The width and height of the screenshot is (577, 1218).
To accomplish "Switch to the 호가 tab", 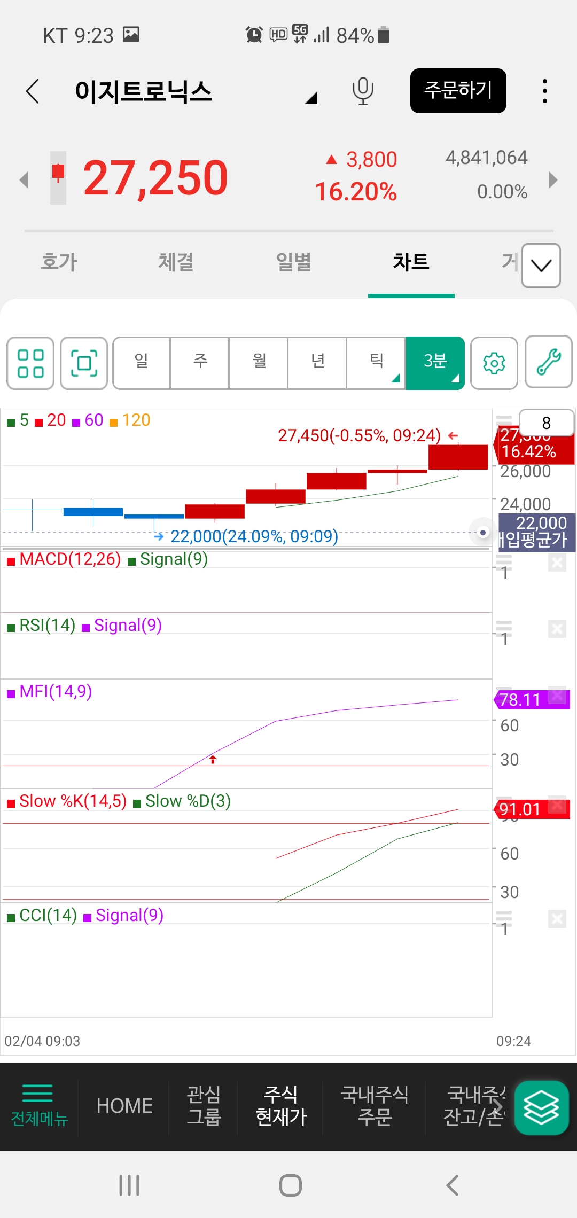I will click(x=59, y=262).
